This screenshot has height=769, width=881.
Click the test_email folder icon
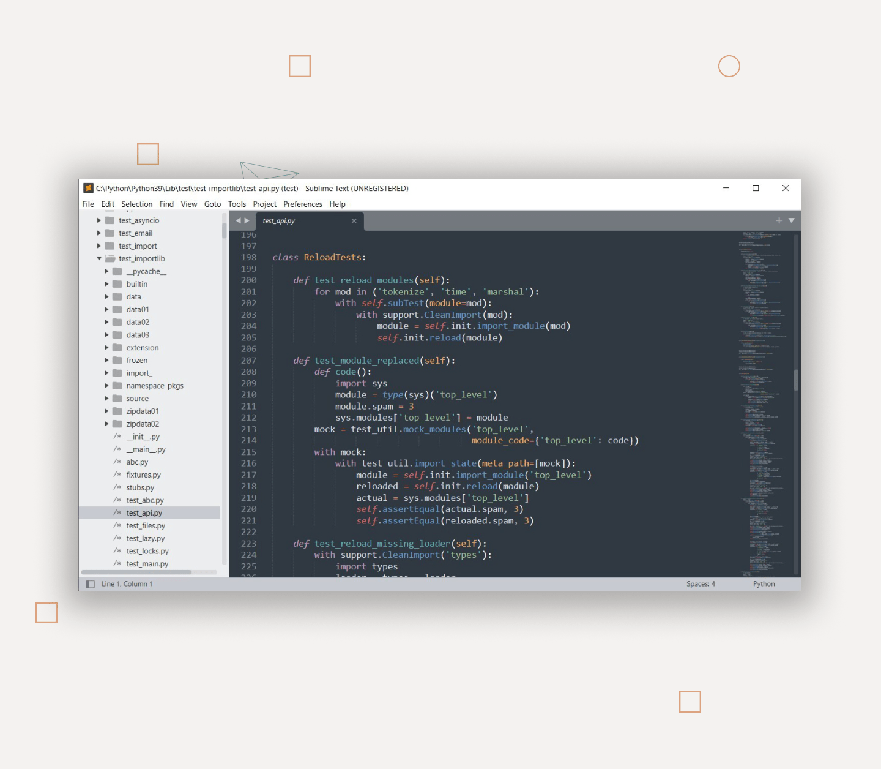tap(110, 233)
